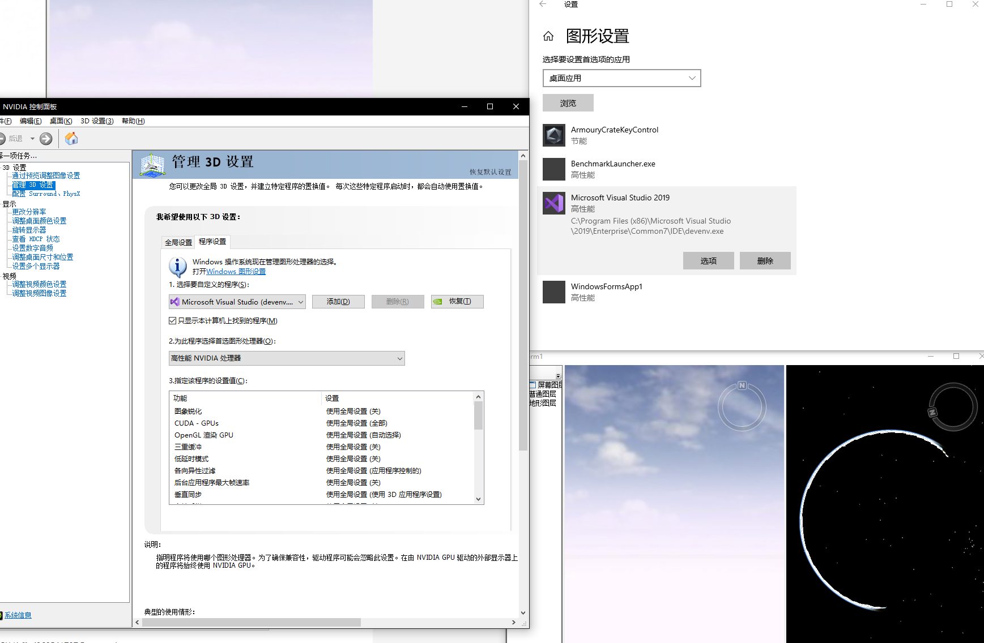Click the OpenGL 渲染 GPU row
984x643 pixels.
(x=322, y=435)
